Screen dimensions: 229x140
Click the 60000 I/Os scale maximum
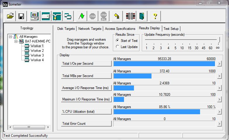[211, 59]
